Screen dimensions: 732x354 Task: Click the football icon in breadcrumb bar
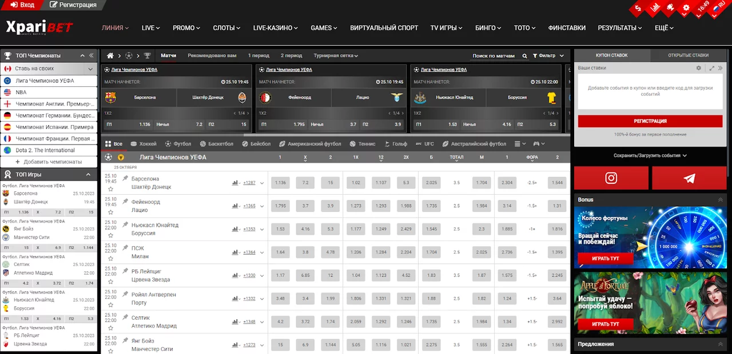point(129,56)
